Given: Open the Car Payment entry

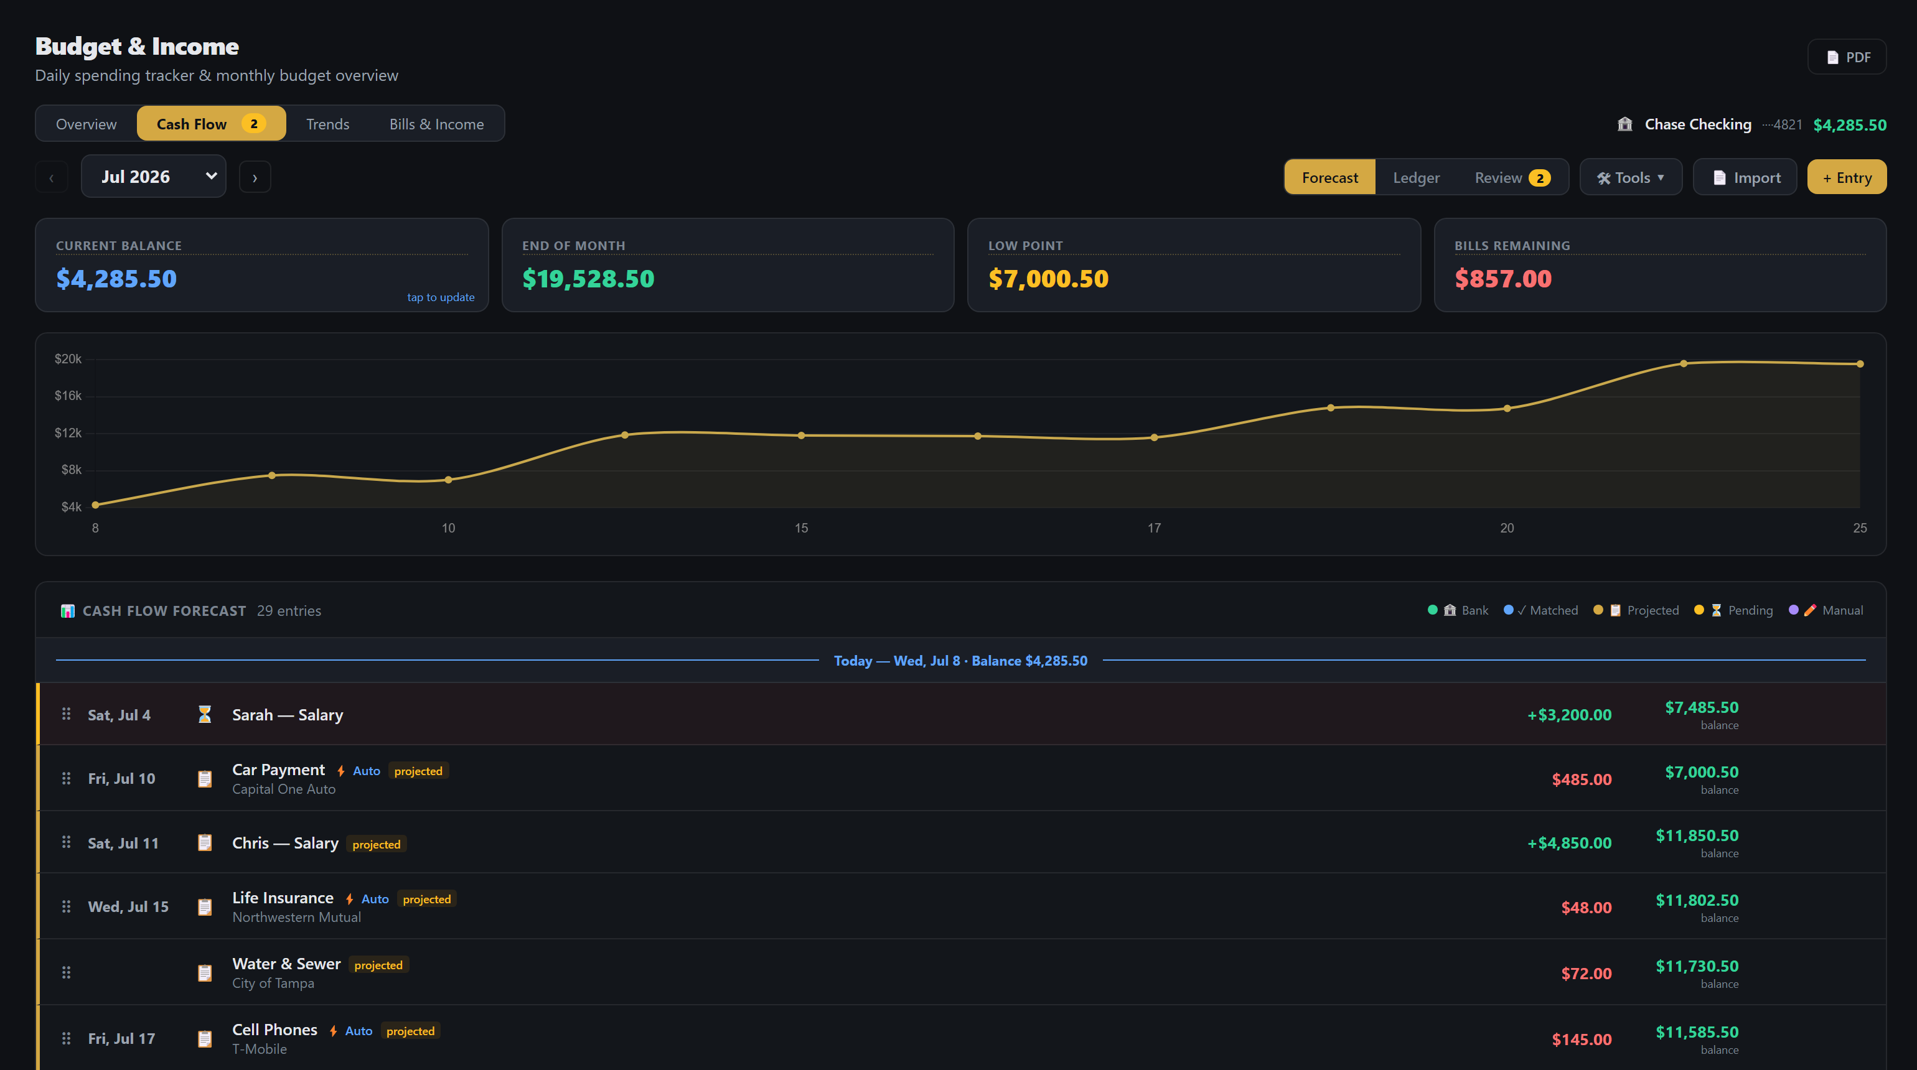Looking at the screenshot, I should (x=962, y=778).
